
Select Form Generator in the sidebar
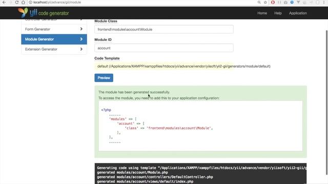(54, 29)
